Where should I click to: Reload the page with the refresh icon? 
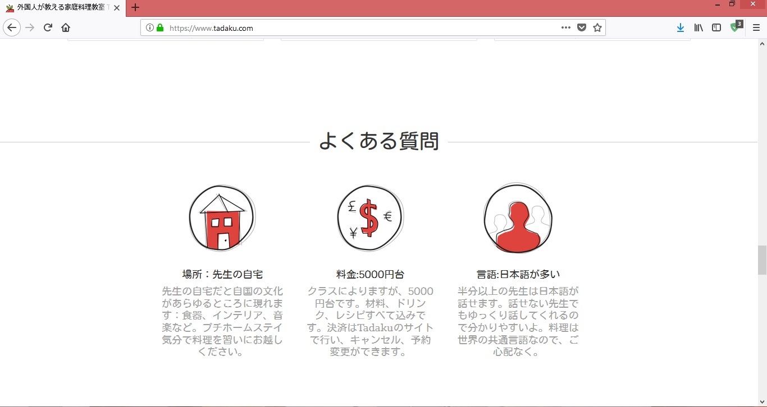48,27
